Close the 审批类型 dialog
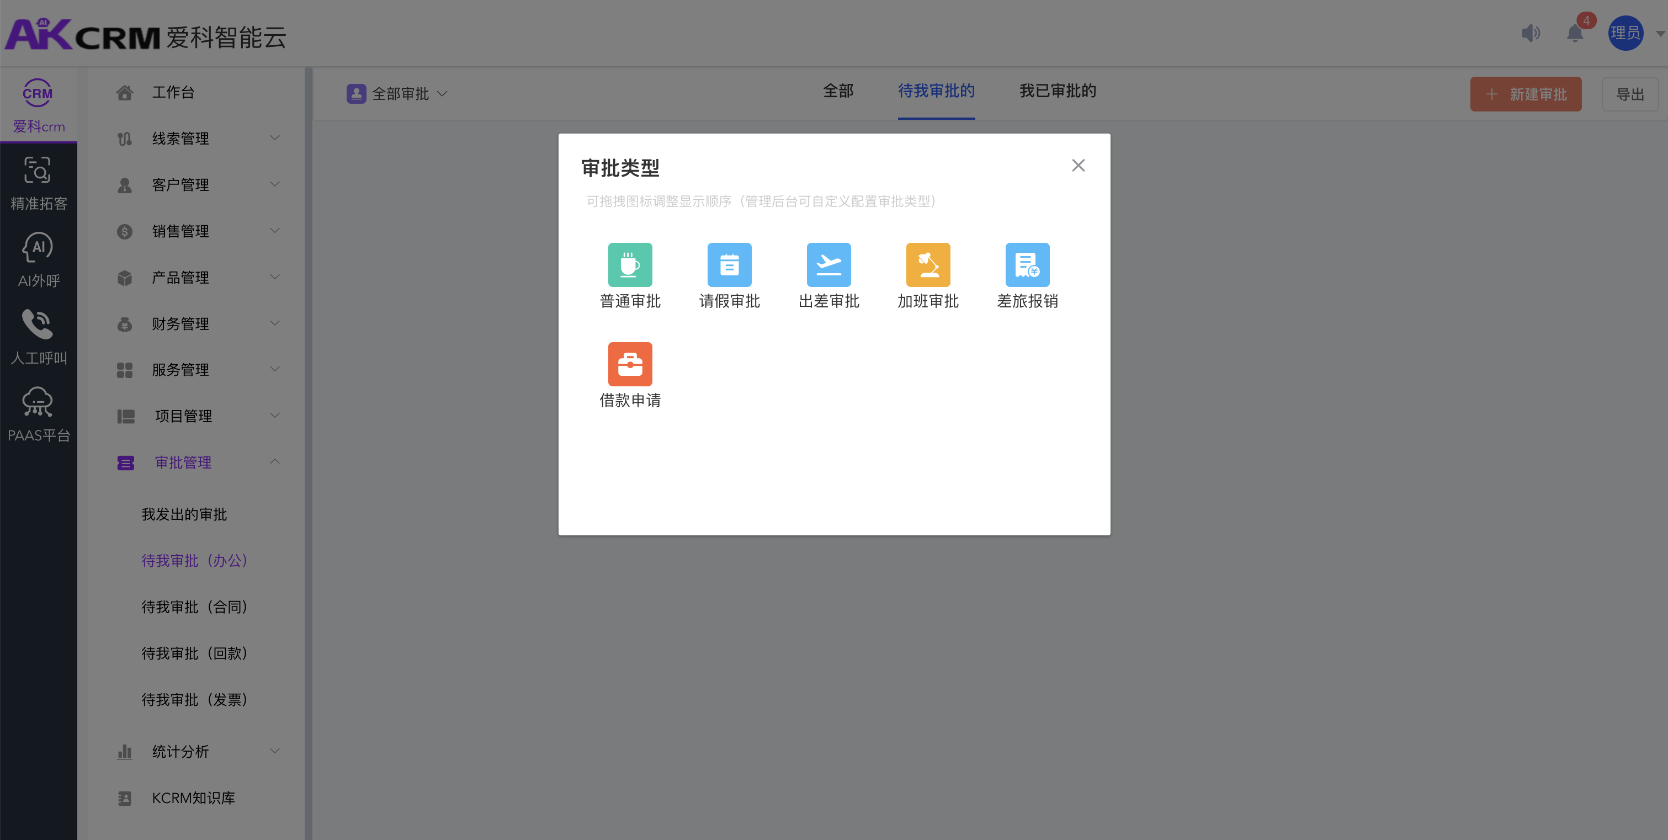This screenshot has height=840, width=1668. [x=1077, y=166]
